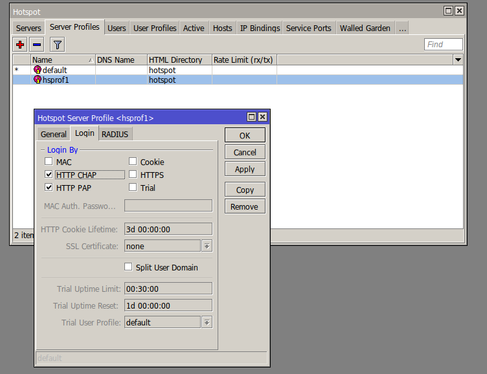Uncheck HTTP CHAP login method
Screen dimensions: 487x374
49,175
